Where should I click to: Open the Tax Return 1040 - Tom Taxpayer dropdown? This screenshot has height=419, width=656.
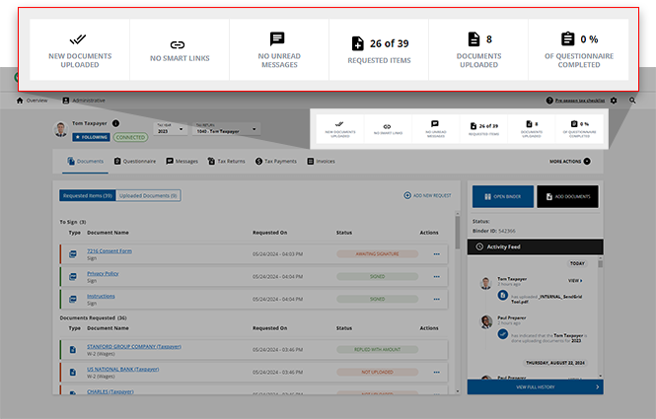click(226, 129)
